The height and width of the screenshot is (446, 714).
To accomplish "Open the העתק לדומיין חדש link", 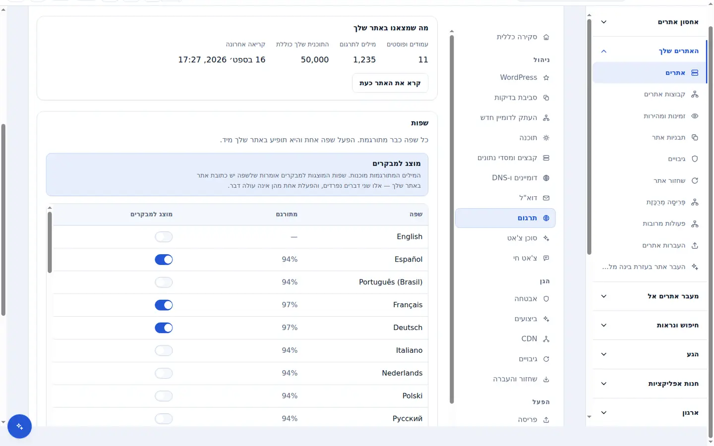I will pos(505,118).
